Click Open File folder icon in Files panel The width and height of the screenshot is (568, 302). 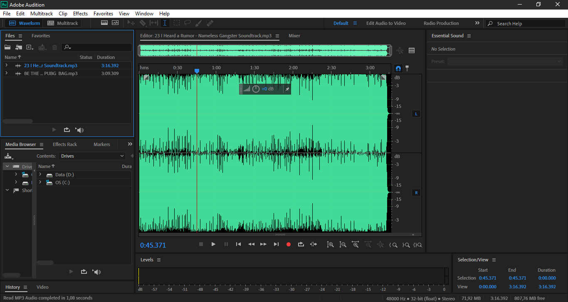[x=7, y=47]
